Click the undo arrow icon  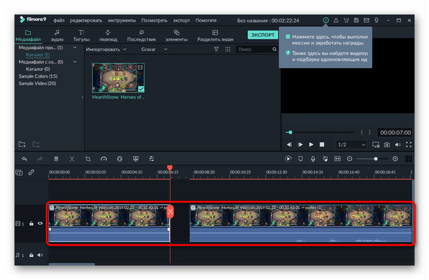click(x=24, y=159)
